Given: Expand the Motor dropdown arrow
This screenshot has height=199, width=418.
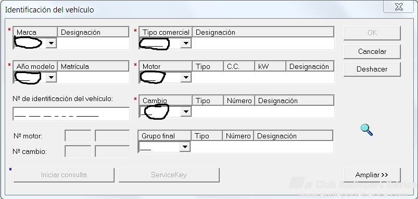Looking at the screenshot, I should (186, 77).
